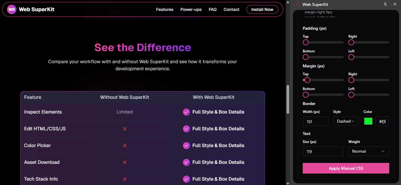The height and width of the screenshot is (185, 401).
Task: Select Power-ups in the navigation menu
Action: (191, 9)
